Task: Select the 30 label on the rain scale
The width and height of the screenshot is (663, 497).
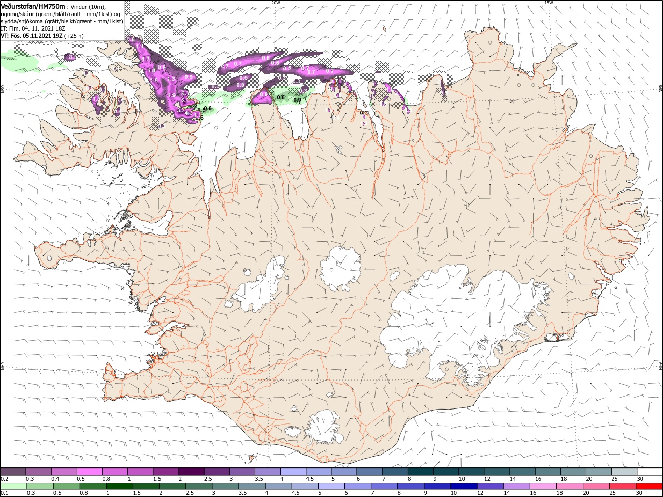Action: (640, 493)
